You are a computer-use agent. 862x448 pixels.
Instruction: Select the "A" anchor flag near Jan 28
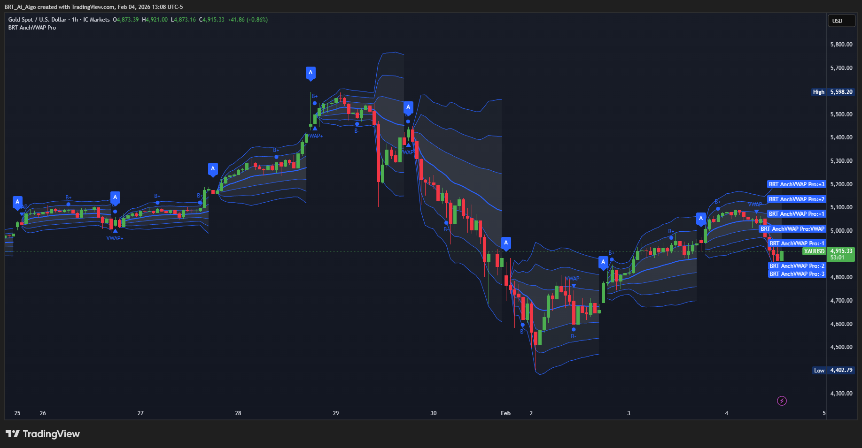(213, 169)
